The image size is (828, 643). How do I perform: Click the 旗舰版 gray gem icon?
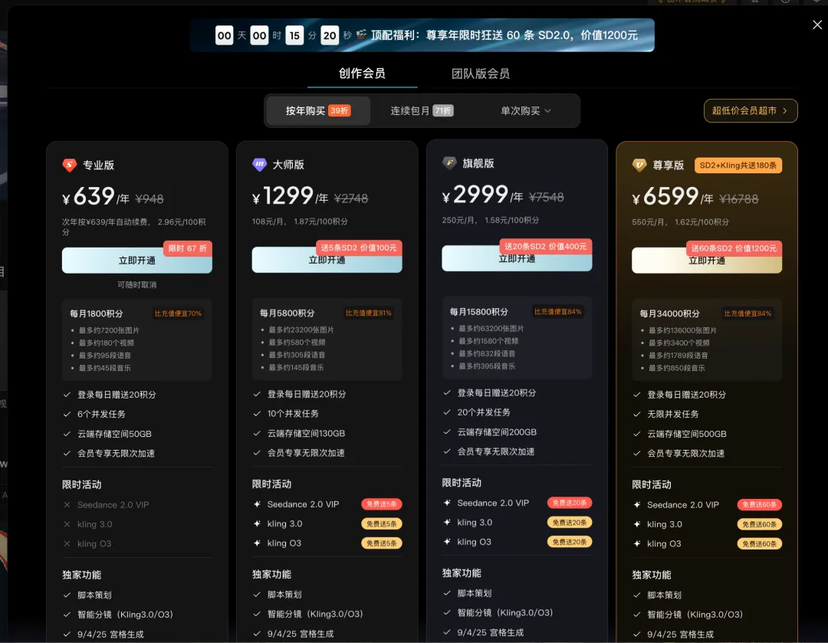point(449,163)
